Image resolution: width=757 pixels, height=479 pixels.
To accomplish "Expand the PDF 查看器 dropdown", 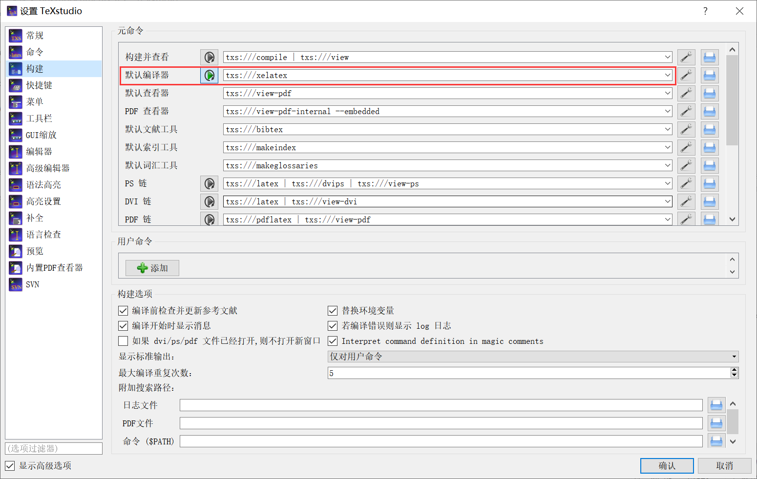I will point(667,111).
